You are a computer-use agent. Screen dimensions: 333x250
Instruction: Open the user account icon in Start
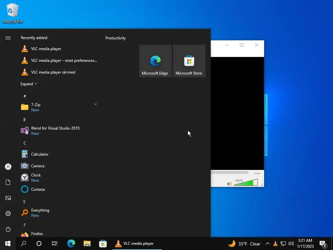pos(8,166)
